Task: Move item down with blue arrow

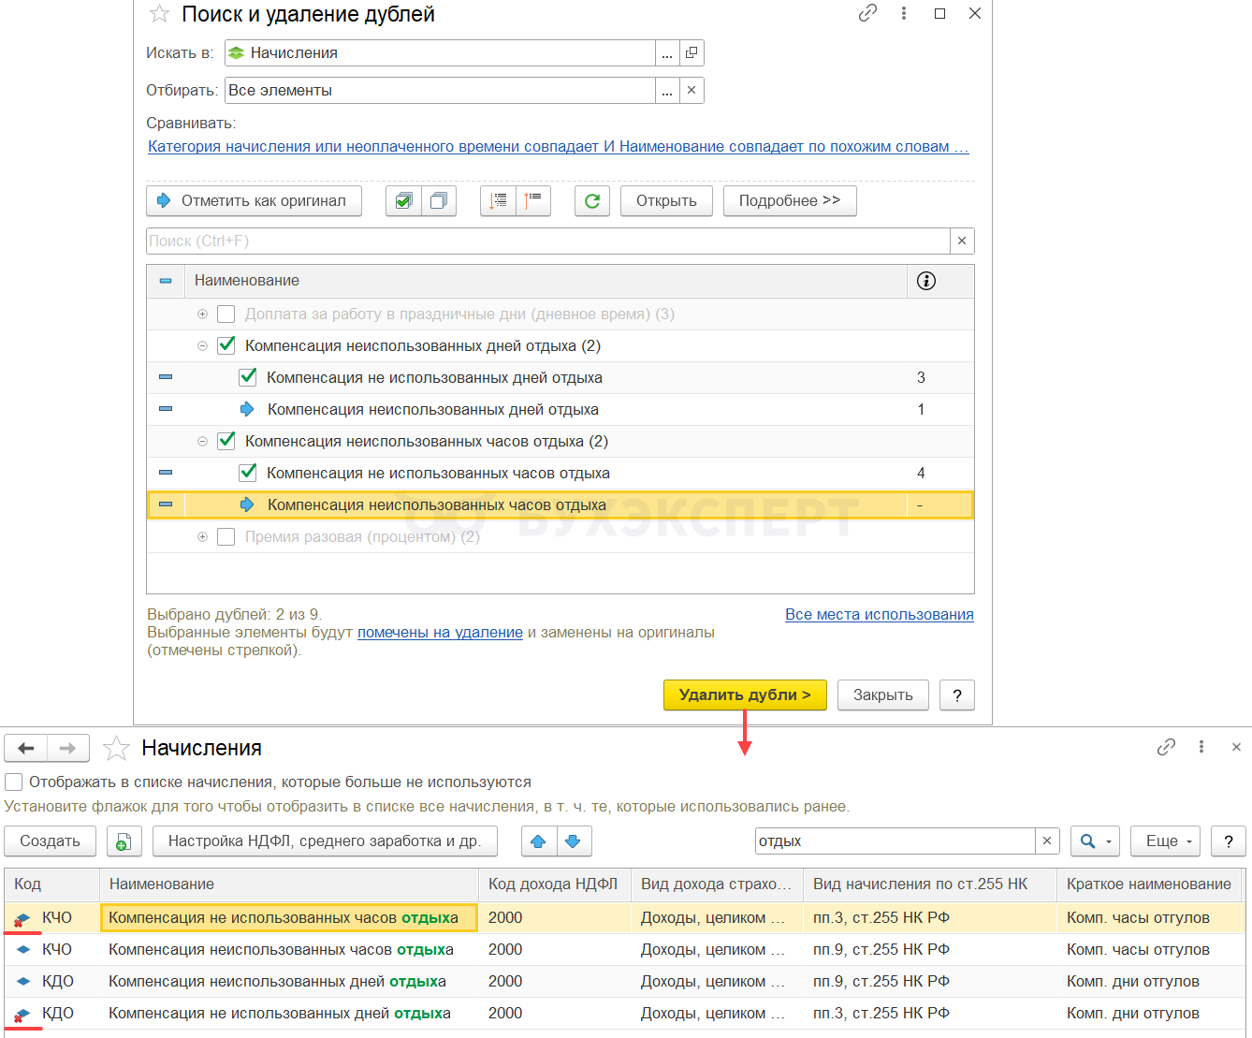Action: 574,841
